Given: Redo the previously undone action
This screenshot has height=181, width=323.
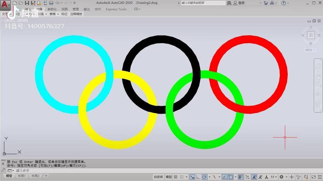Looking at the screenshot, I should point(66,3).
